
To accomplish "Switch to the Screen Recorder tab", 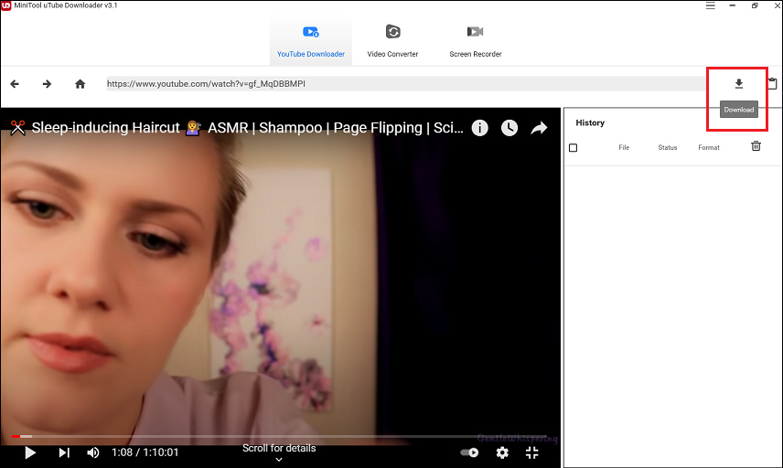I will pos(476,41).
